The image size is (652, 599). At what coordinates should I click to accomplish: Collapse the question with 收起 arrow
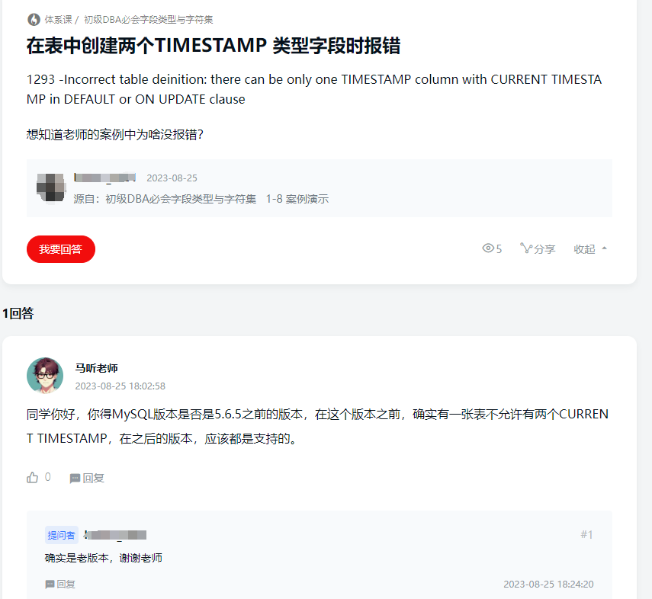point(590,249)
